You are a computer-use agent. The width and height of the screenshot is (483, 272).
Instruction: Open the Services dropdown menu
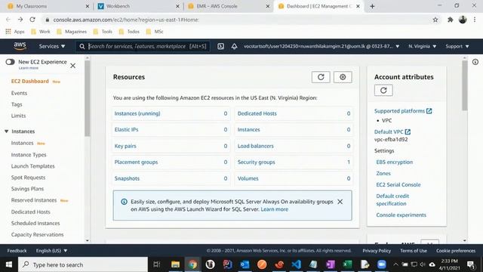click(52, 46)
